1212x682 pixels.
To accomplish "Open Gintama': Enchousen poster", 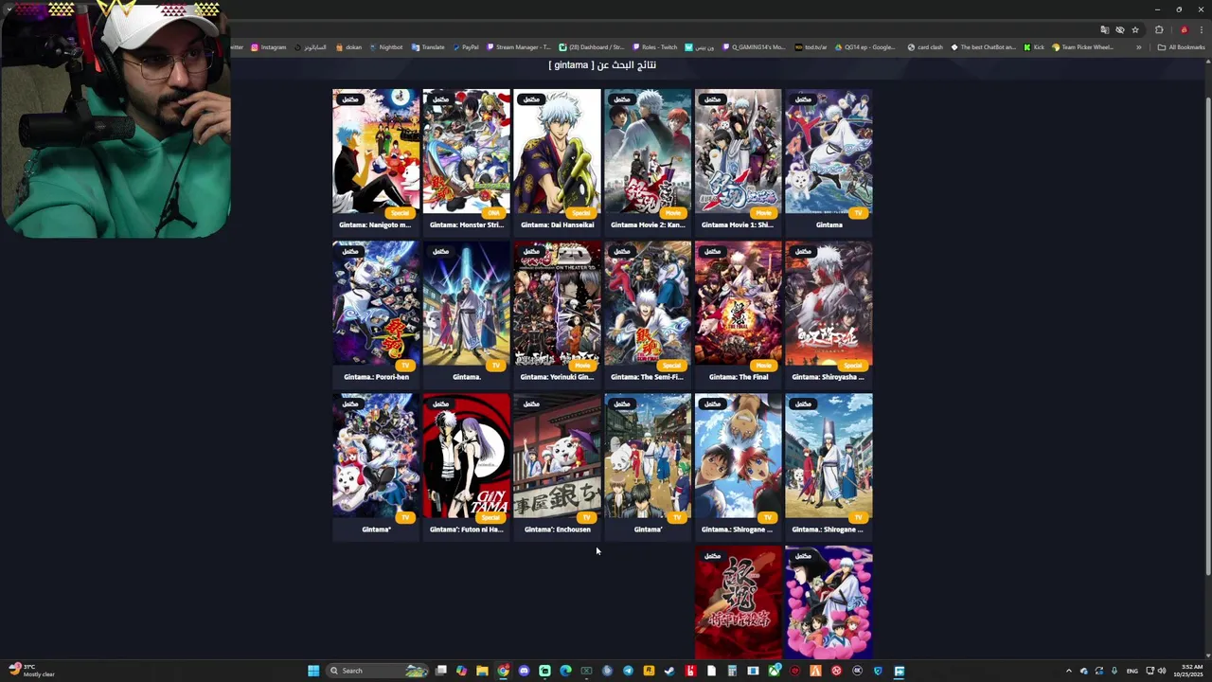I will (x=557, y=457).
